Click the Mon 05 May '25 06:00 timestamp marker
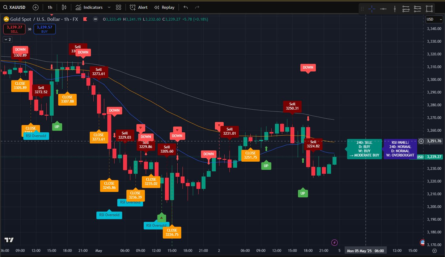 click(x=365, y=250)
